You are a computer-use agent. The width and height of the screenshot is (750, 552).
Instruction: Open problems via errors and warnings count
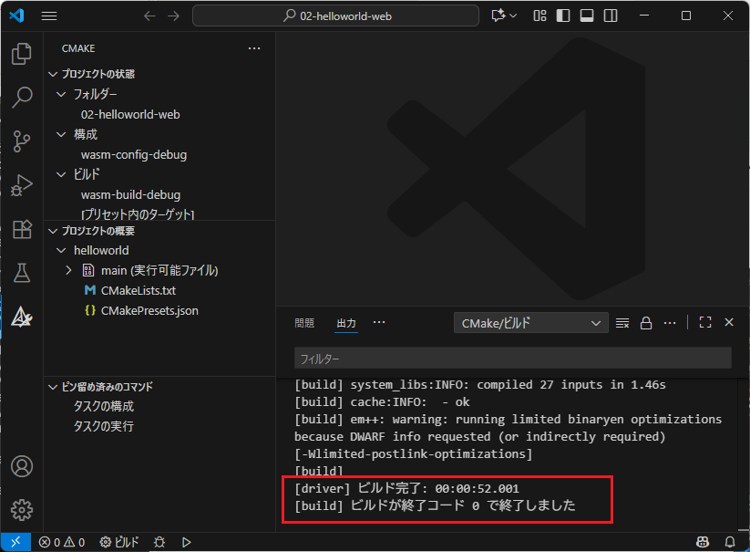coord(62,542)
